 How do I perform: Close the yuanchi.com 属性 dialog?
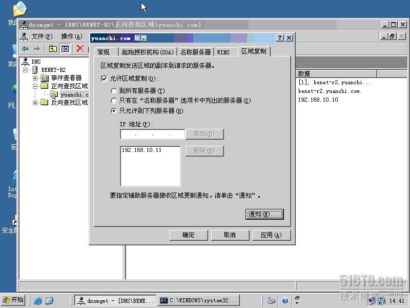click(x=289, y=37)
